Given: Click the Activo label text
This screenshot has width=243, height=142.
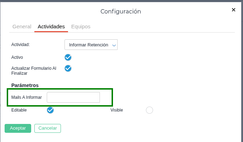Looking at the screenshot, I should click(17, 57).
